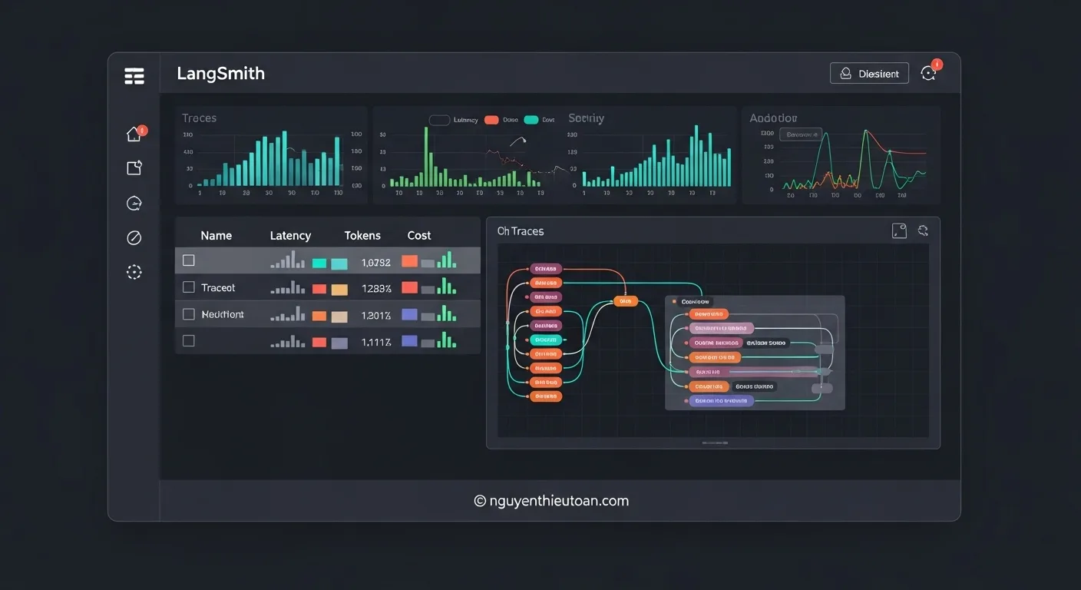Click the Neudtiont row name
Image resolution: width=1081 pixels, height=590 pixels.
click(x=223, y=314)
